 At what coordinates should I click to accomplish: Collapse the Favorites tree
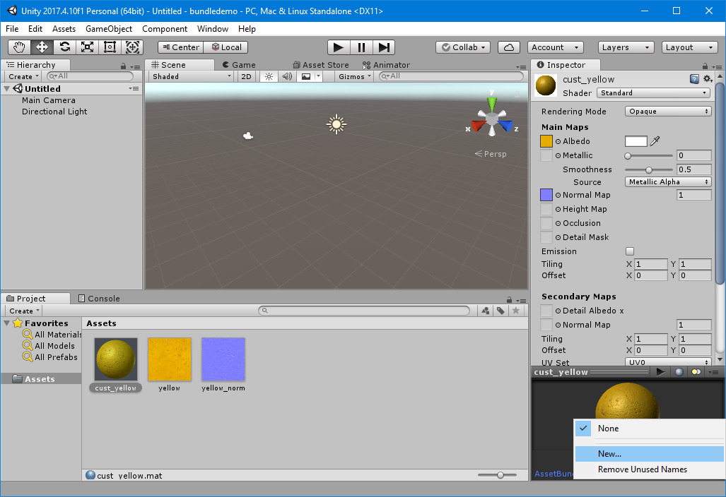pyautogui.click(x=7, y=323)
